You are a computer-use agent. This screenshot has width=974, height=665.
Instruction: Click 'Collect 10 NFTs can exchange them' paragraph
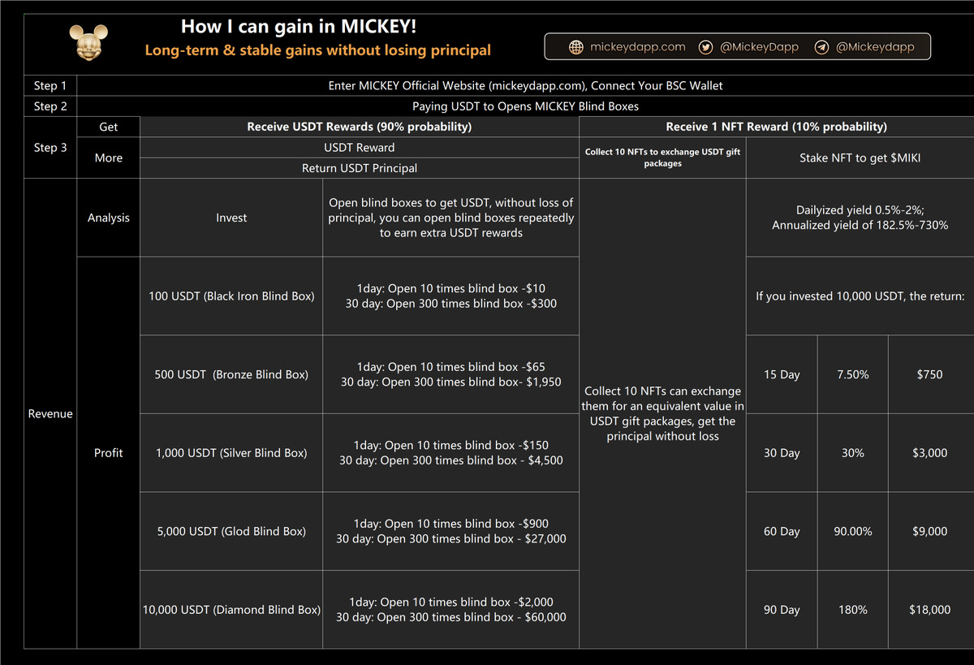[662, 413]
